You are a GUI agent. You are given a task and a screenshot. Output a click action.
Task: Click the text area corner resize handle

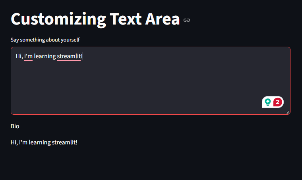point(288,112)
